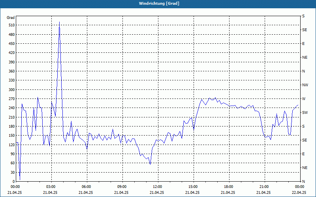
Task: Click the Windrichtung [Grad] chart title
Action: pyautogui.click(x=159, y=4)
